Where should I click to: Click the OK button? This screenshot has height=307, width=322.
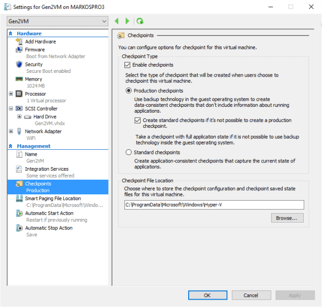[207, 295]
